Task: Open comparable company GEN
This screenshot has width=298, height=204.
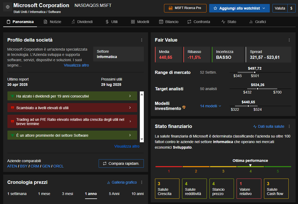Action: pos(46,166)
